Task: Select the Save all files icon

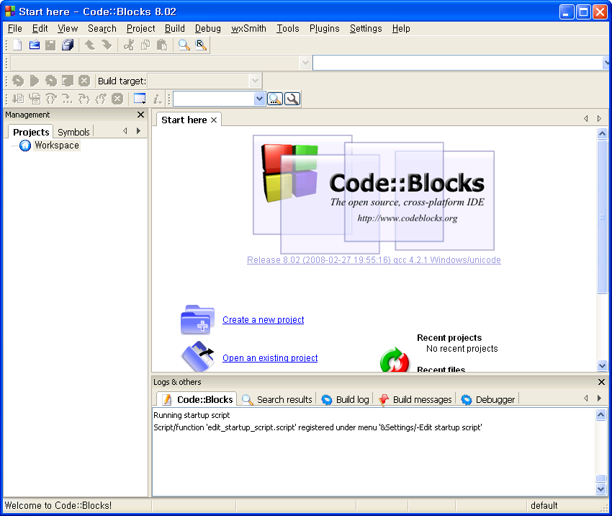Action: (x=66, y=45)
